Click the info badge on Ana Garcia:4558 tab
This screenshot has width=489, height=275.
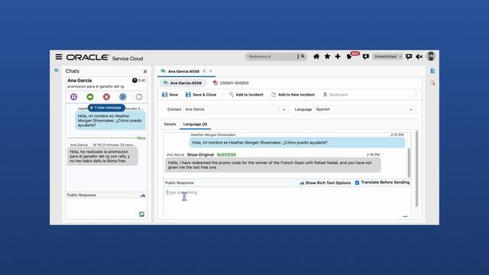204,71
